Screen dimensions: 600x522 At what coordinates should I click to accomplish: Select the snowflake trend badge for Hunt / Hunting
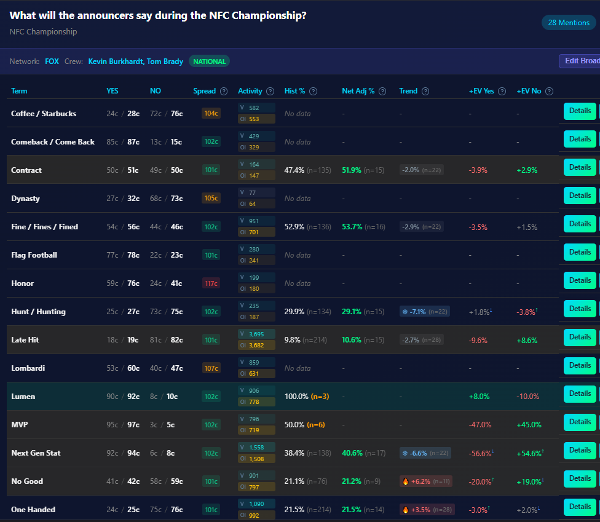click(425, 311)
